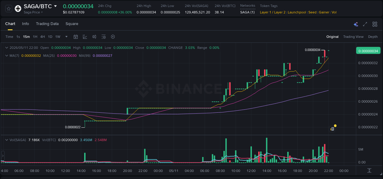Collapse the Vol(SAGA) indicator legend chevron

coord(7,140)
